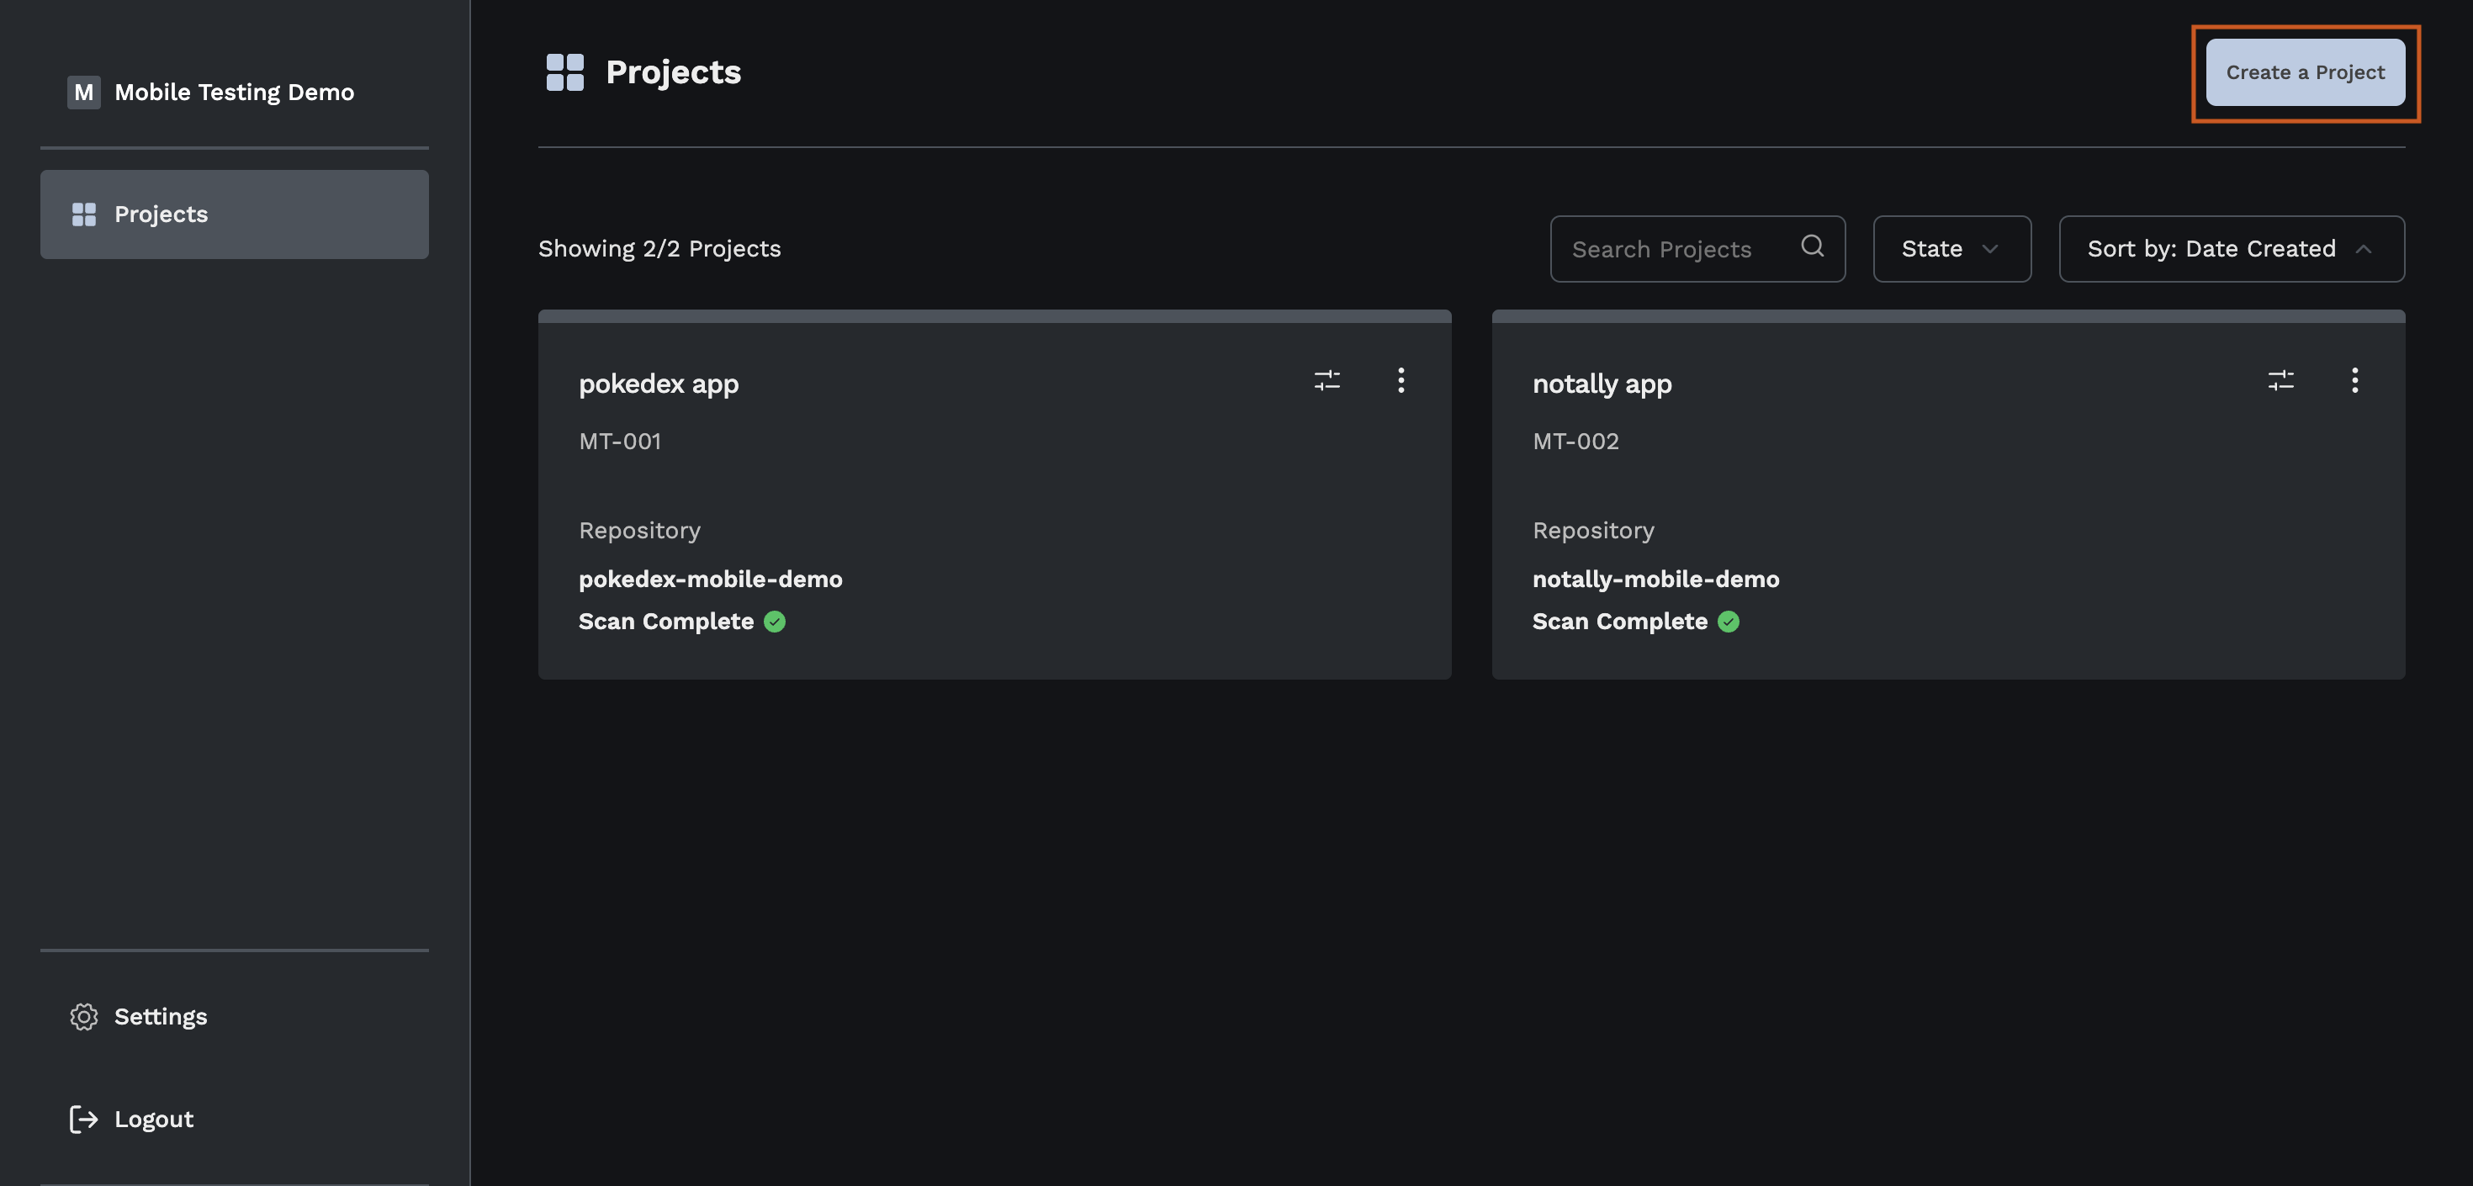
Task: Click the M workspace avatar icon
Action: [x=83, y=93]
